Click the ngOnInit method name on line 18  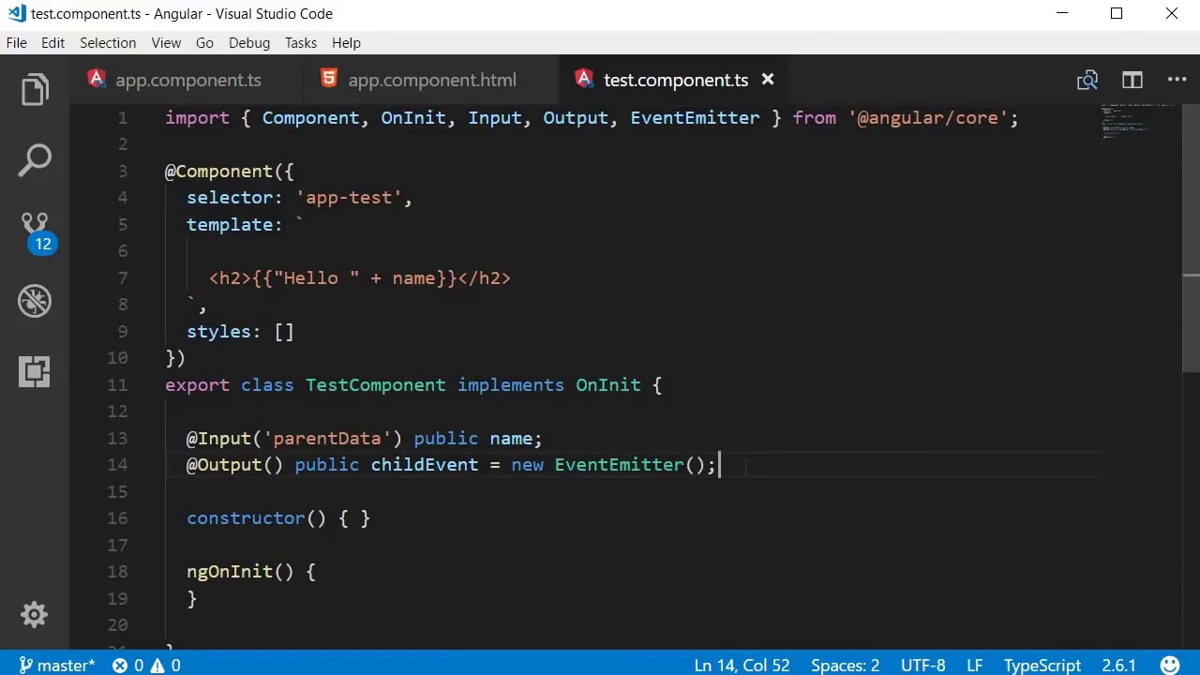pos(230,572)
